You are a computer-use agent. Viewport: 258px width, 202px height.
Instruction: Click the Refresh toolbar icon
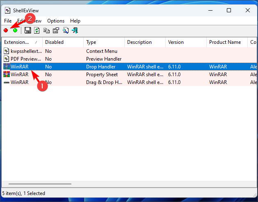click(37, 30)
